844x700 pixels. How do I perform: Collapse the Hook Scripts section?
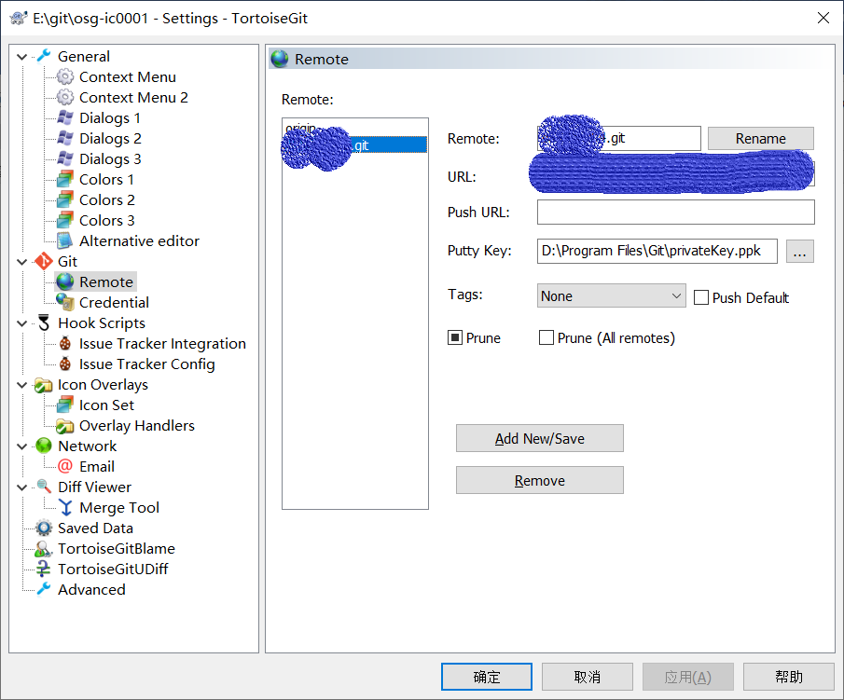coord(21,323)
